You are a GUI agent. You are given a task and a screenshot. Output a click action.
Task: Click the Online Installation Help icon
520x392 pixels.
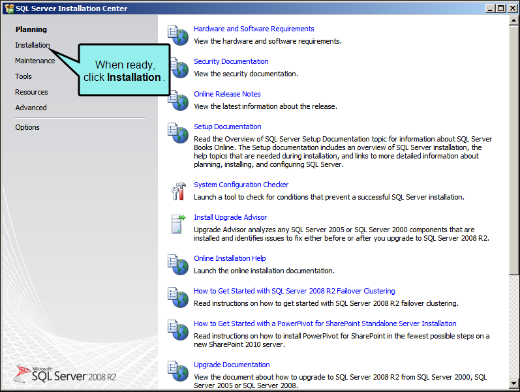click(x=178, y=265)
